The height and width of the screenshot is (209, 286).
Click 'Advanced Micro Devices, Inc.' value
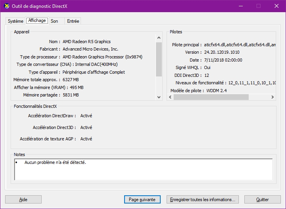(90, 49)
